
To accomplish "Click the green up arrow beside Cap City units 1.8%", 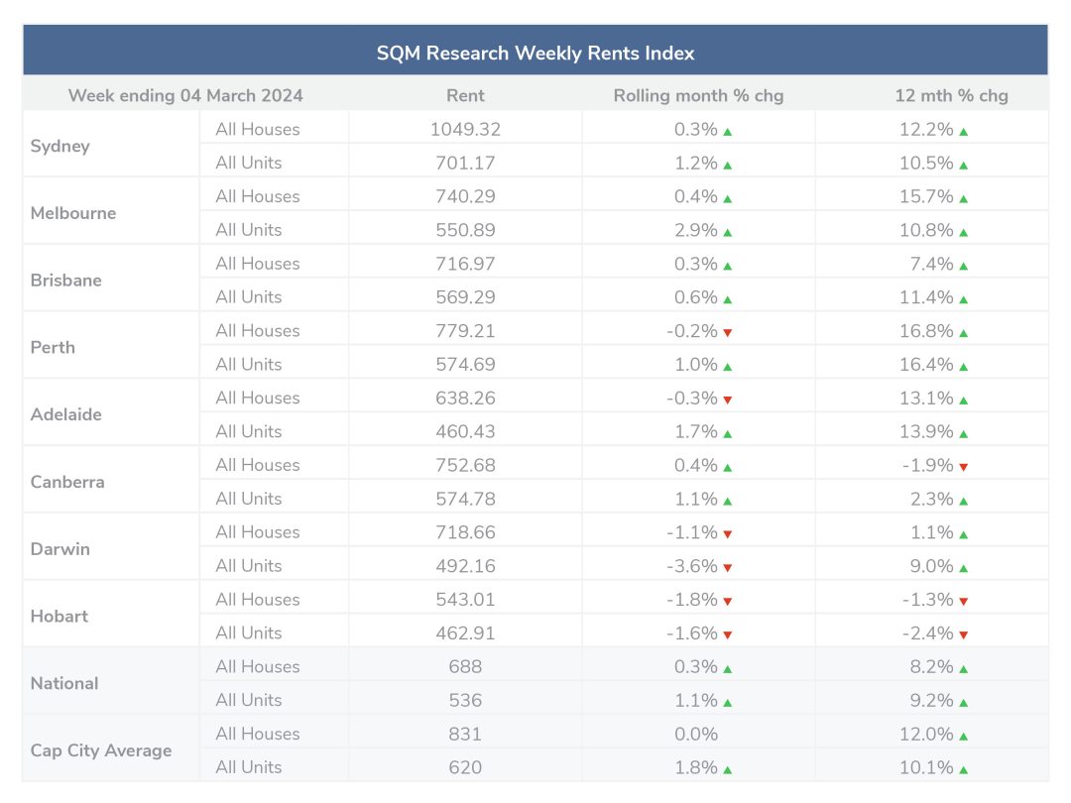I will coord(728,770).
